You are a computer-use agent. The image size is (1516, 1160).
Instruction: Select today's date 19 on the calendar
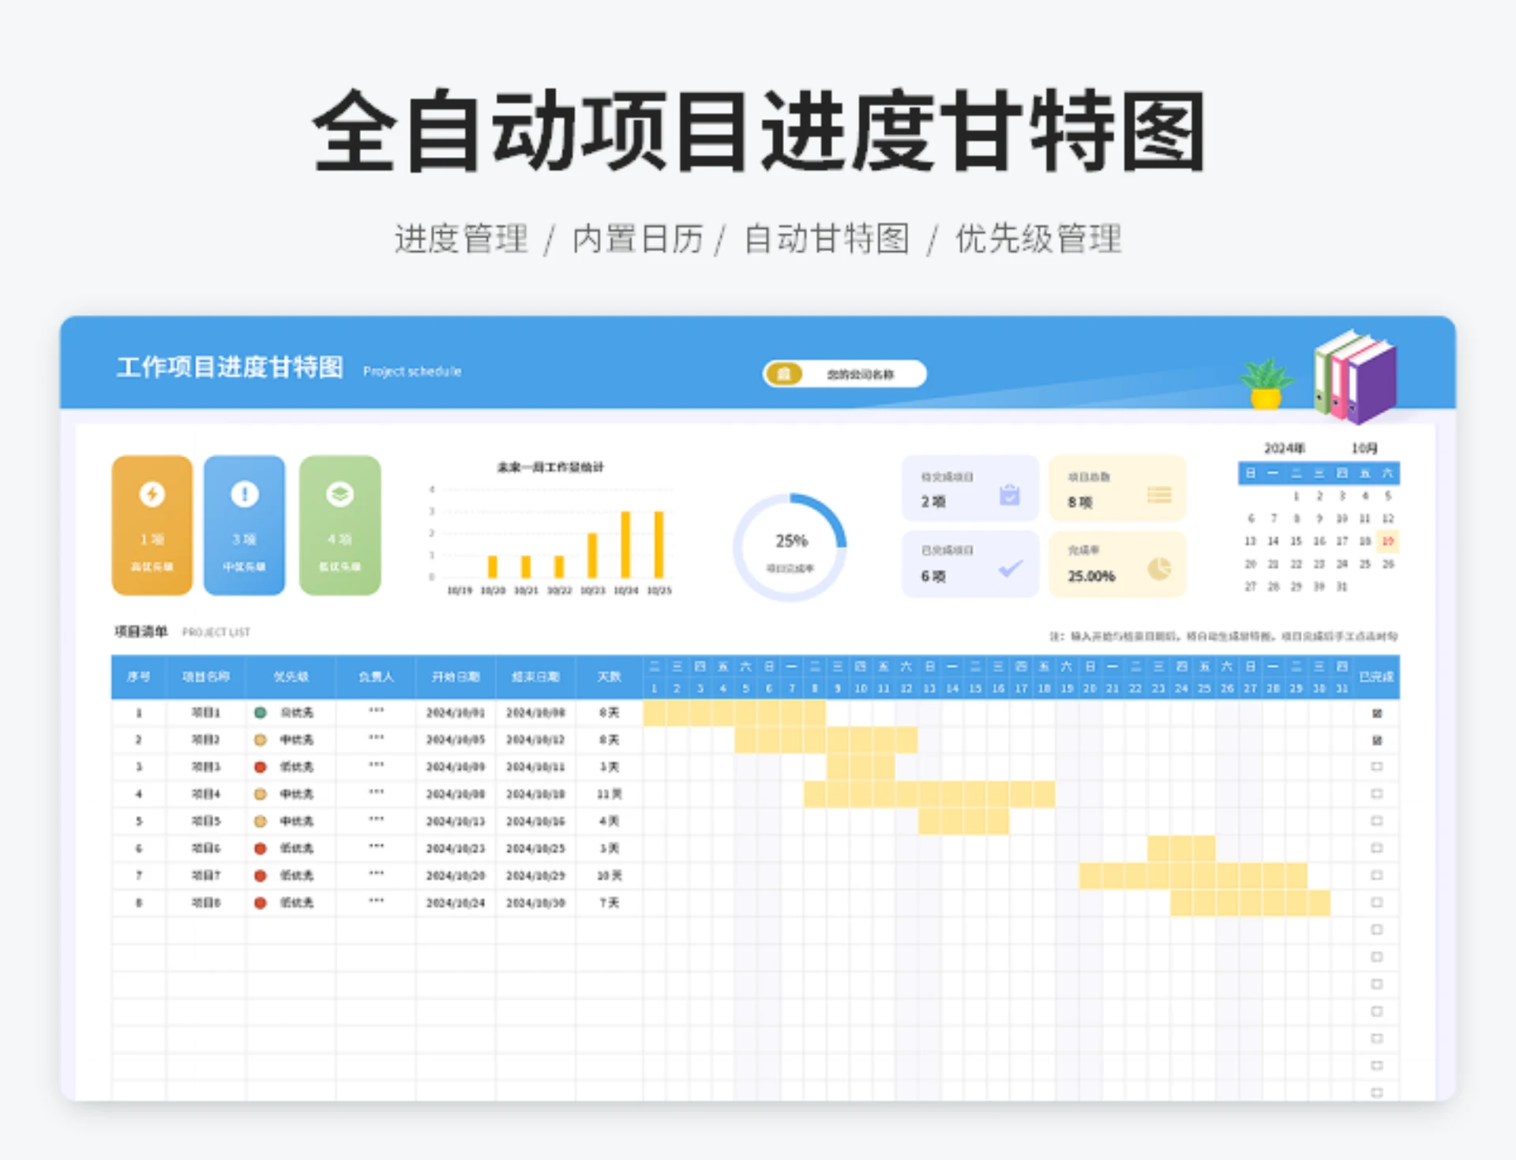(x=1388, y=542)
